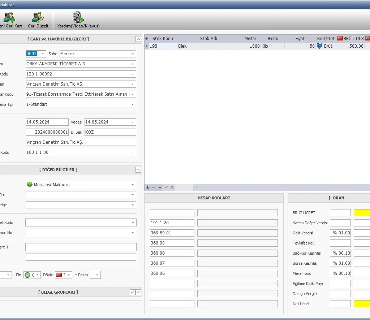
Task: Click the yellow Brüt Ücret amount field
Action: (362, 213)
